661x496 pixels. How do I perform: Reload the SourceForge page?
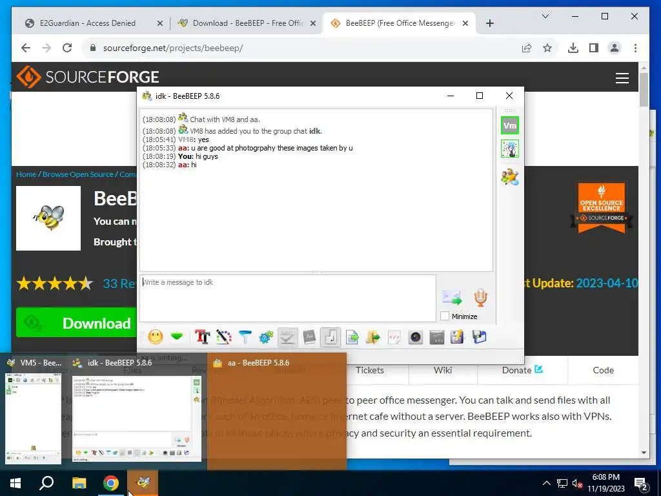[x=67, y=48]
